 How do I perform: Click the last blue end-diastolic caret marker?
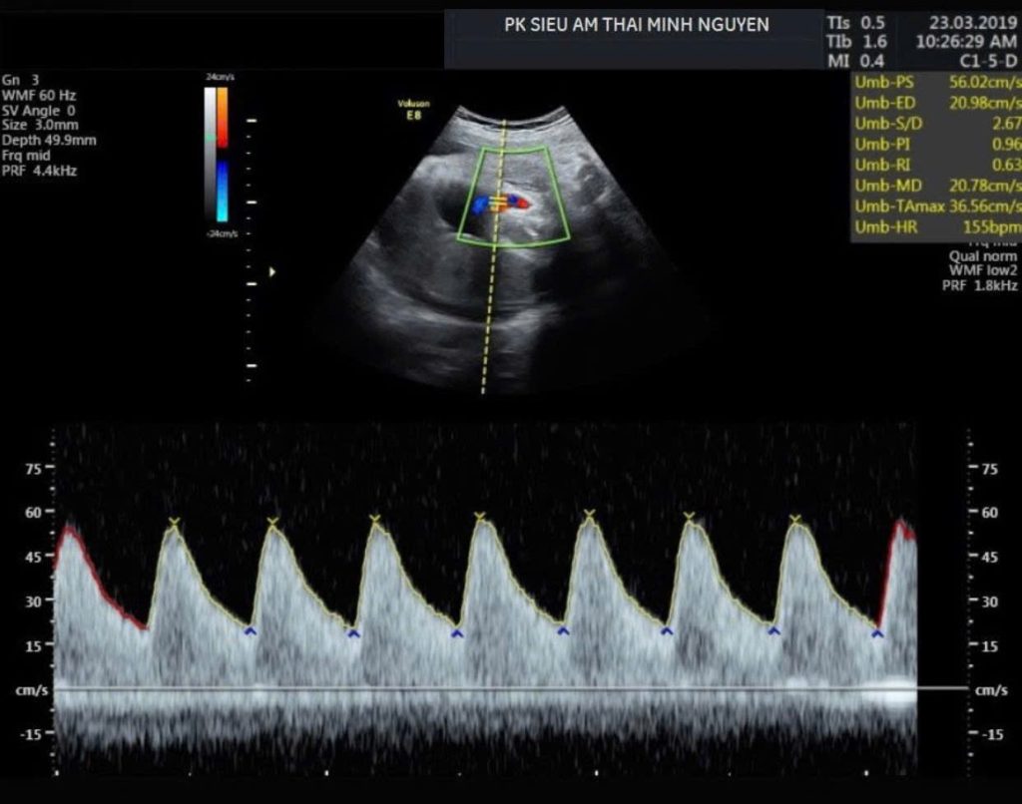click(877, 633)
